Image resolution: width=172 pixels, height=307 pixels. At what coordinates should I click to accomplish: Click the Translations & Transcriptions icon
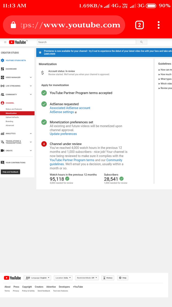coord(3,142)
